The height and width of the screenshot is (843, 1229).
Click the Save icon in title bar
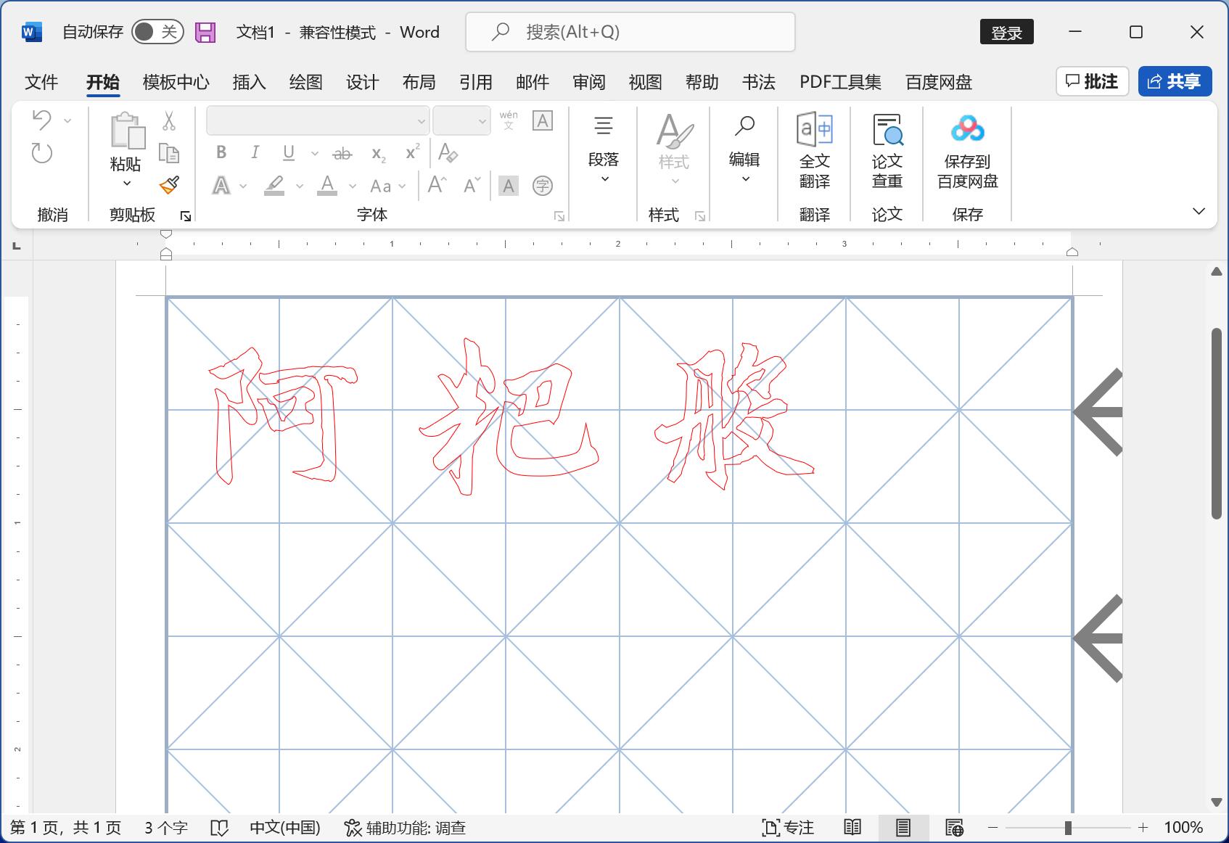coord(205,32)
